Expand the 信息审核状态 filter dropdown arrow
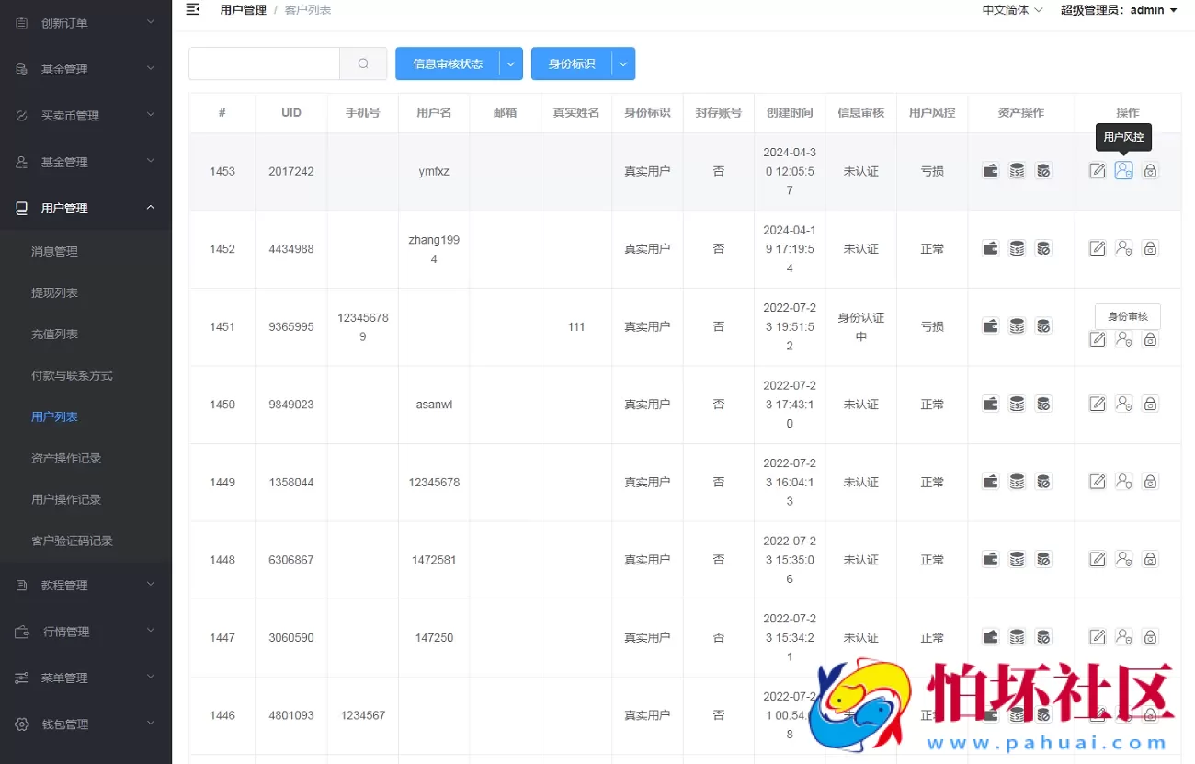This screenshot has width=1195, height=764. [x=511, y=63]
